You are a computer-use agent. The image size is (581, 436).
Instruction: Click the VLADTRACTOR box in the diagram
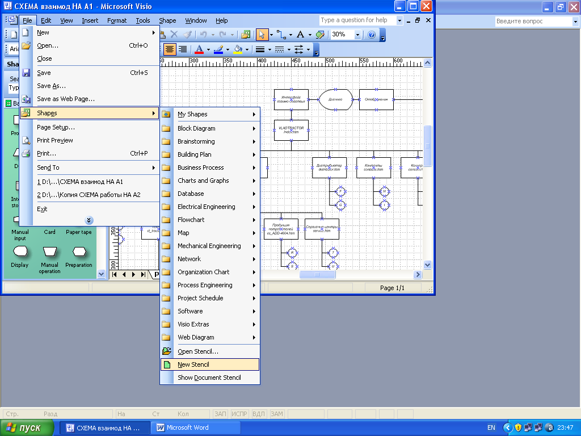coord(291,130)
